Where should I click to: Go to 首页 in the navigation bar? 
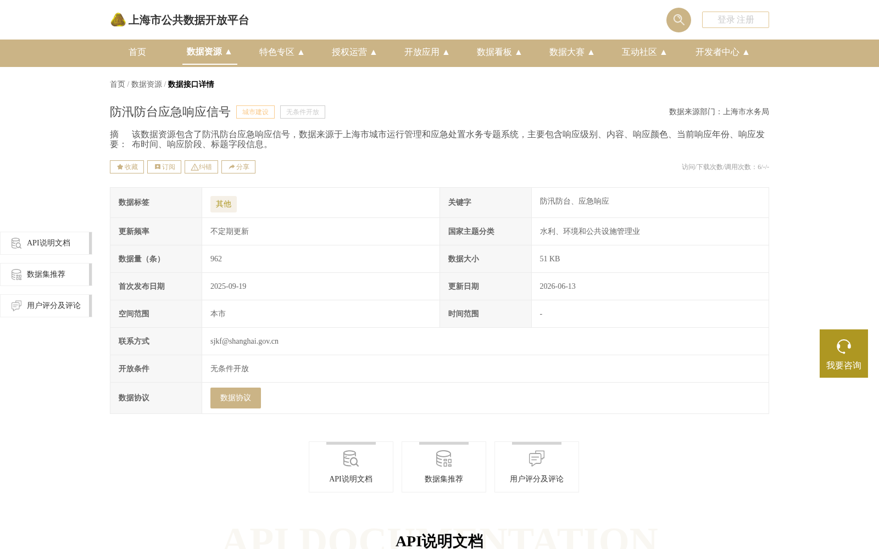point(137,52)
